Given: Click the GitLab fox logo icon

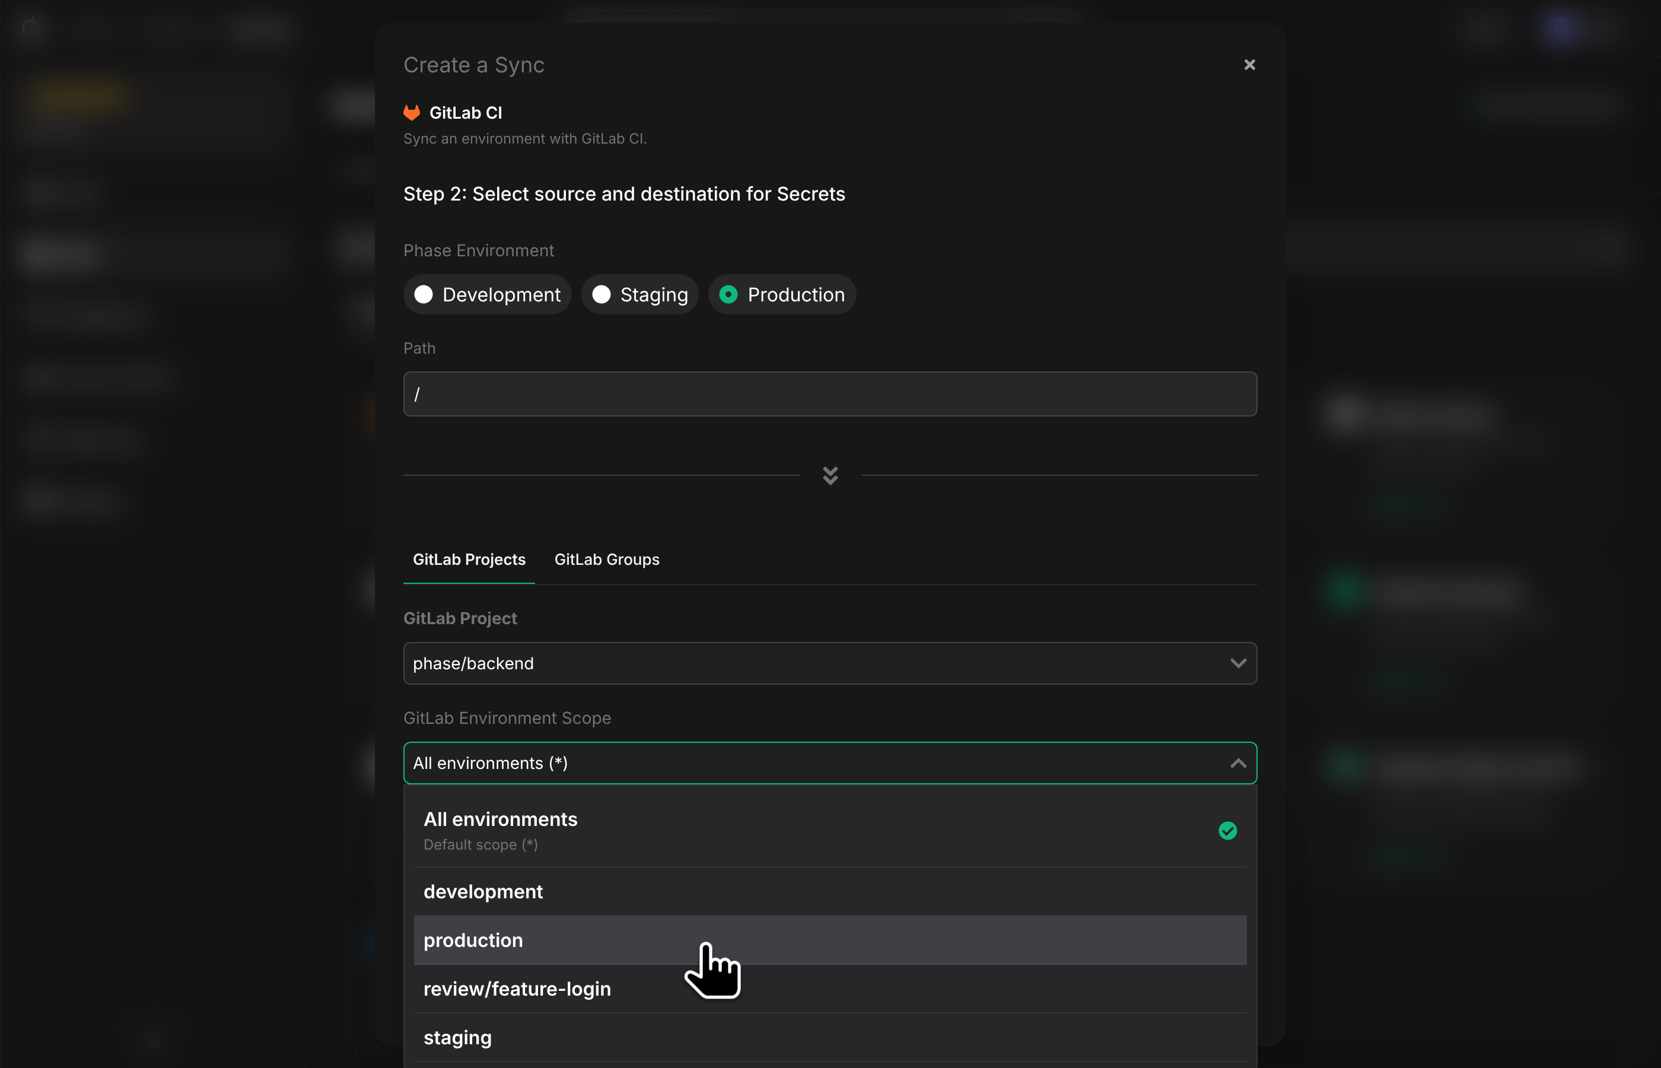Looking at the screenshot, I should coord(412,112).
